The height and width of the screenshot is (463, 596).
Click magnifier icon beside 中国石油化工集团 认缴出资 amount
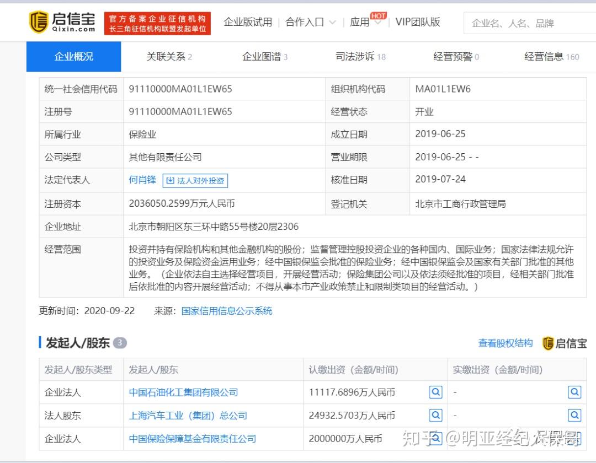436,392
